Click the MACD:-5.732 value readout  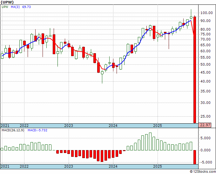(x=37, y=130)
